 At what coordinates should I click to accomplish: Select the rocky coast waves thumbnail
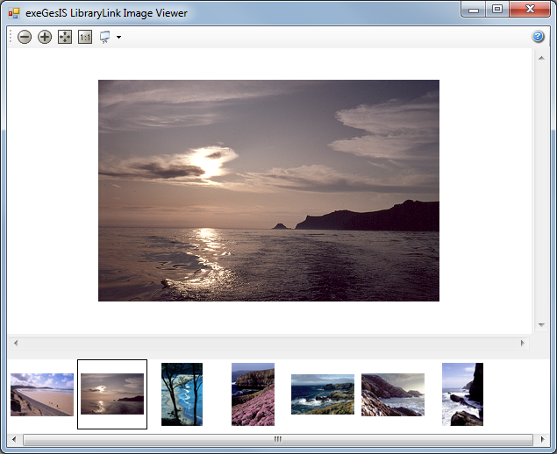[x=323, y=394]
